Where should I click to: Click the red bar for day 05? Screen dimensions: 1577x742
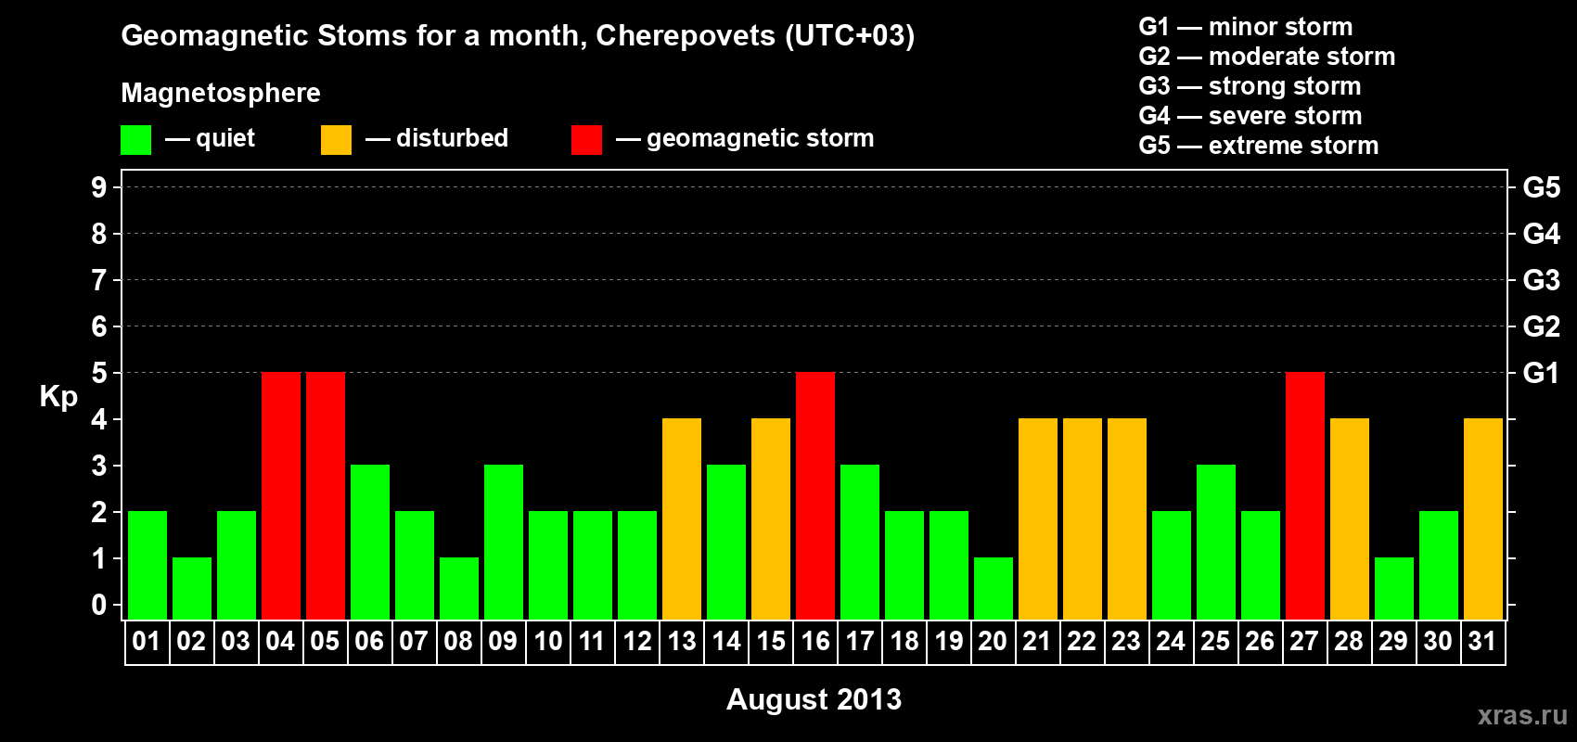(x=326, y=496)
